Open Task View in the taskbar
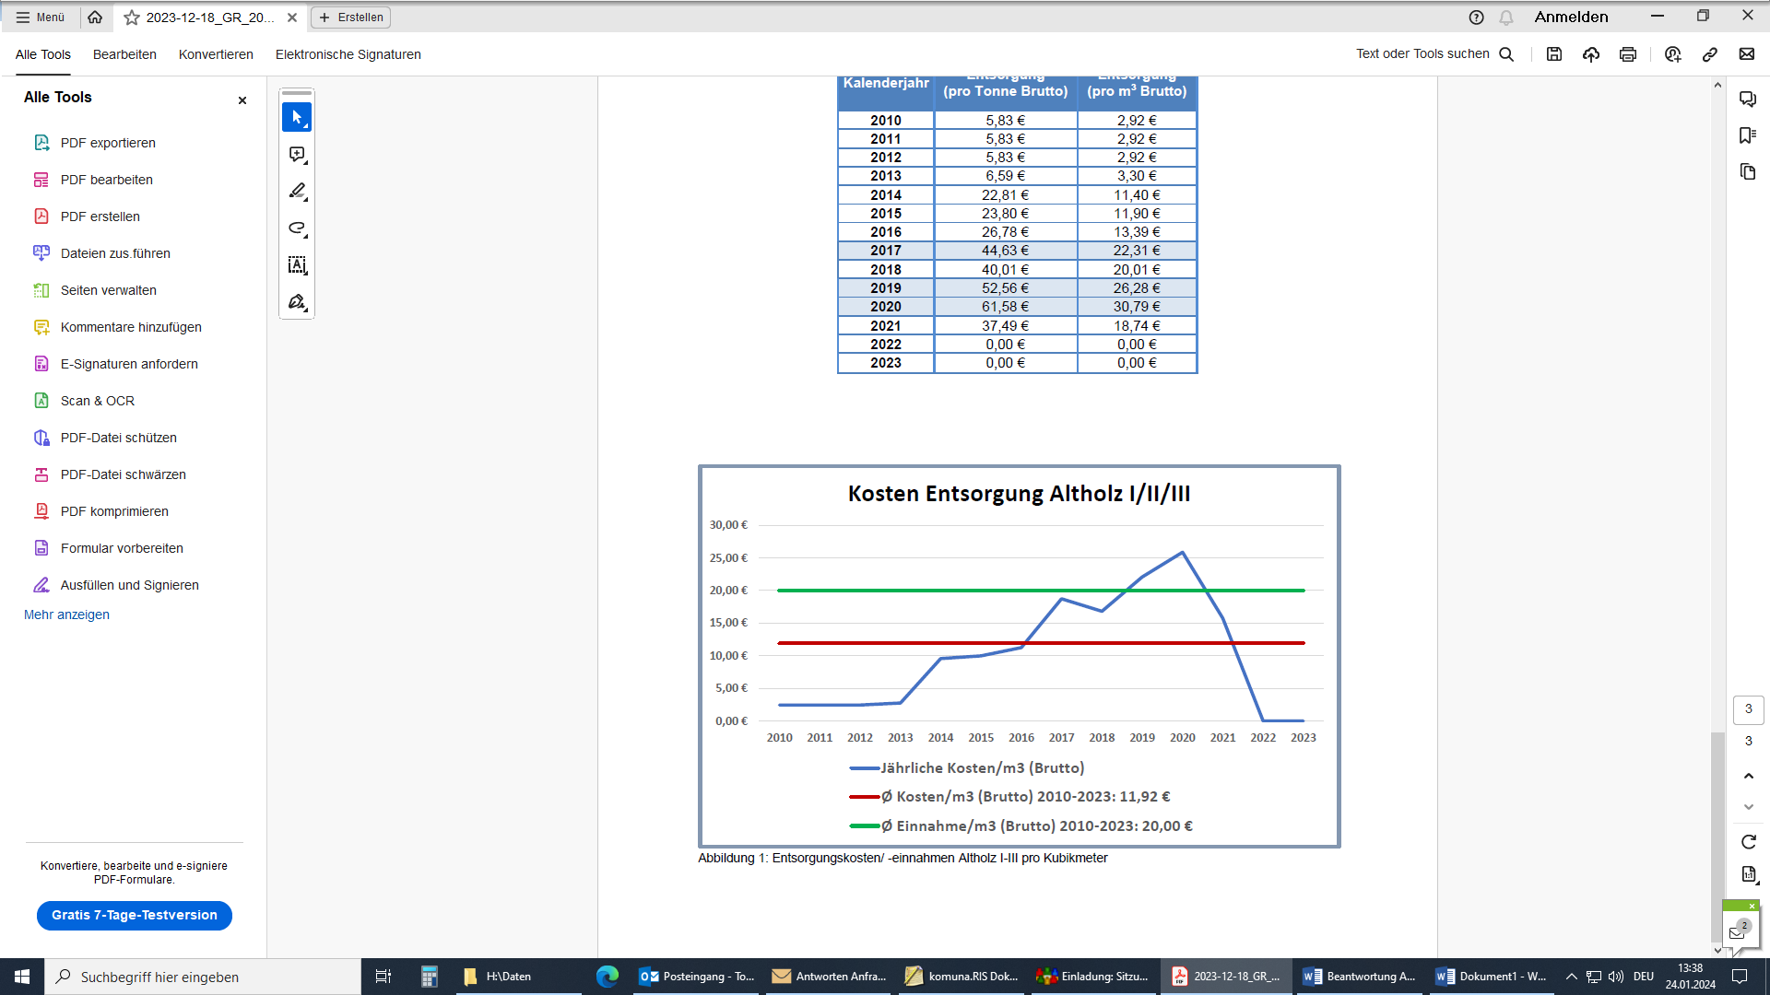 (383, 977)
